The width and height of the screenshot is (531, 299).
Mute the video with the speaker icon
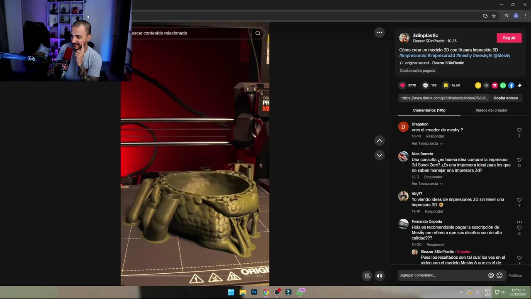(x=379, y=276)
